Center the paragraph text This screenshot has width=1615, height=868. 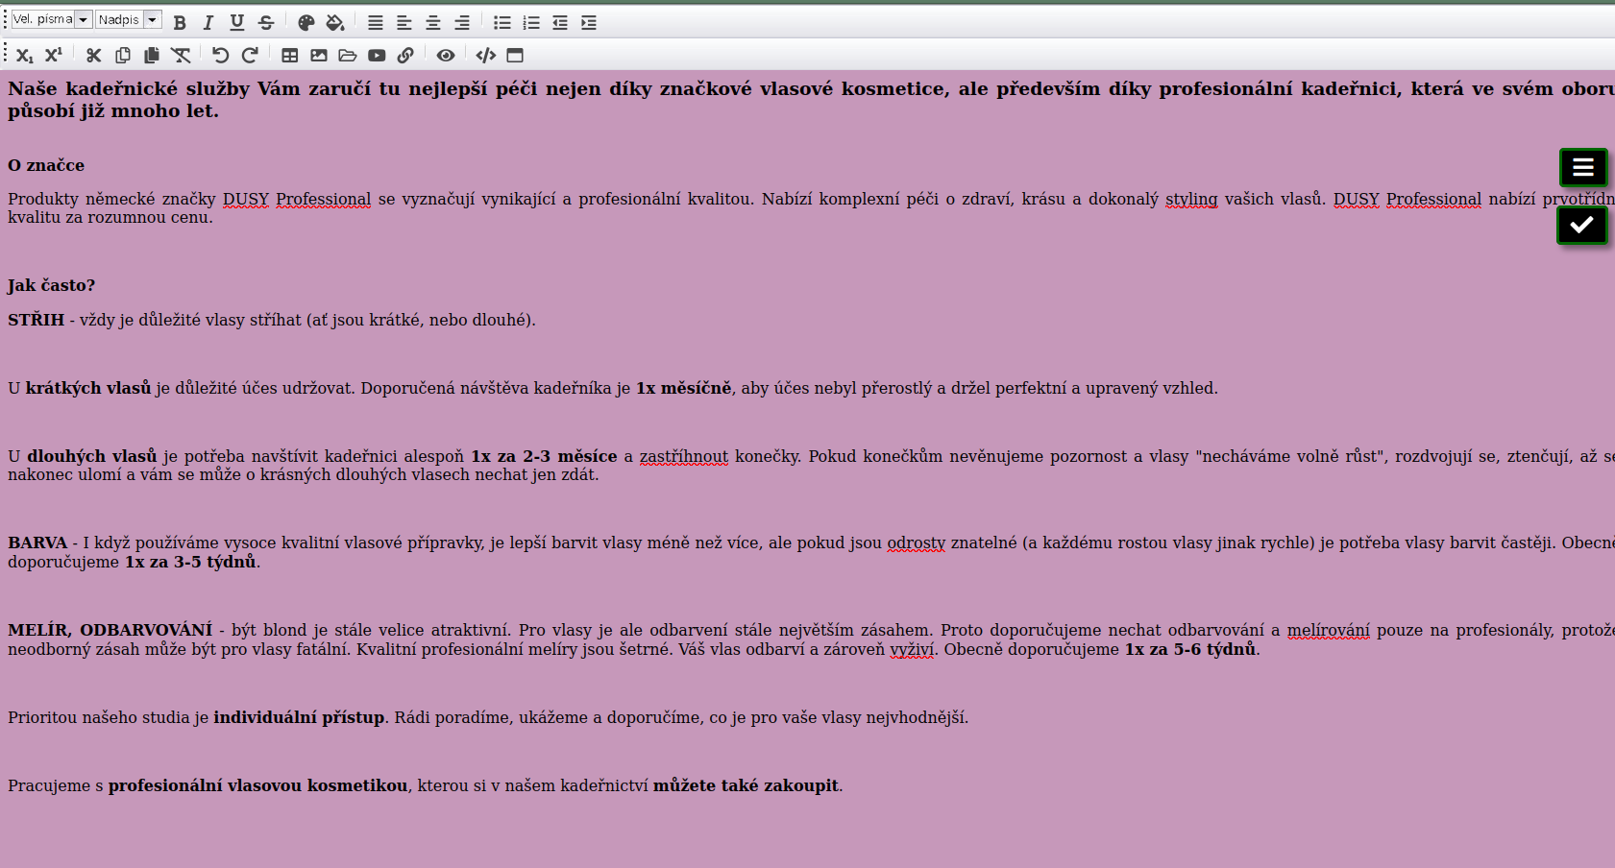click(x=433, y=22)
